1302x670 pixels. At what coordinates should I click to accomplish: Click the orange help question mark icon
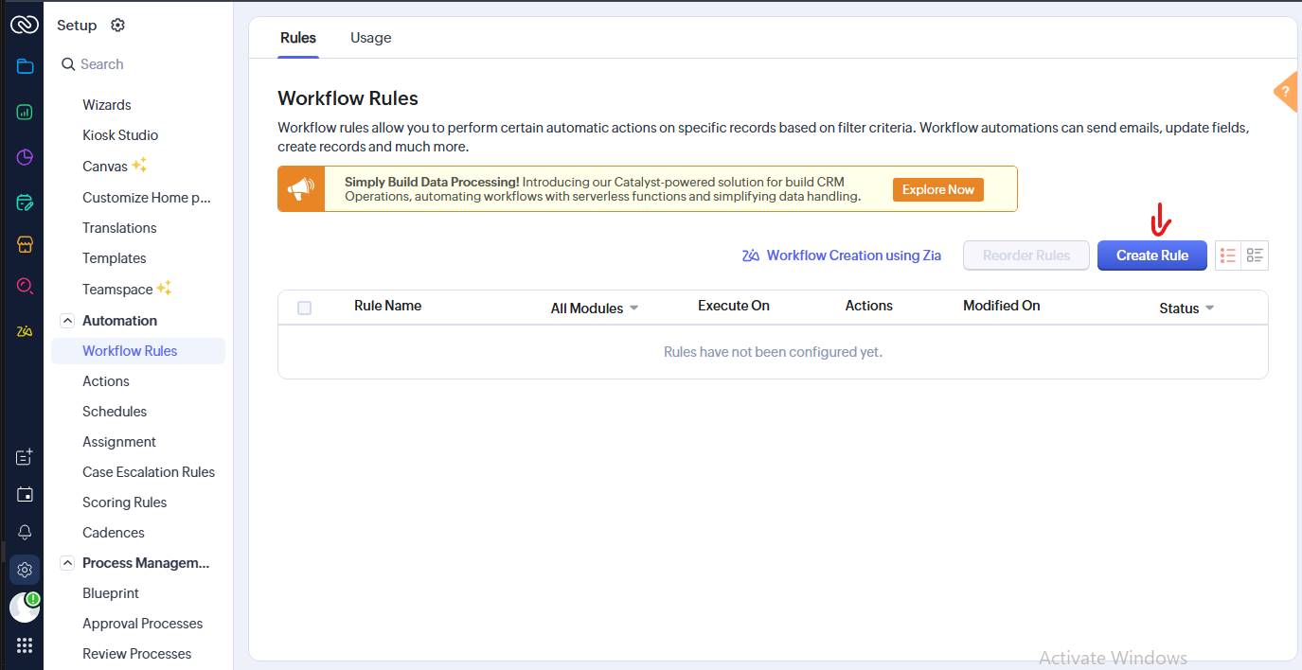point(1285,93)
